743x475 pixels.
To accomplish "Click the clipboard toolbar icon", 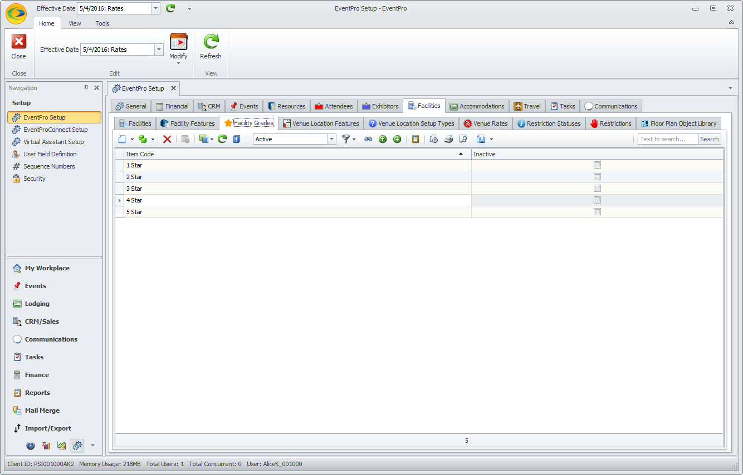I will [416, 139].
